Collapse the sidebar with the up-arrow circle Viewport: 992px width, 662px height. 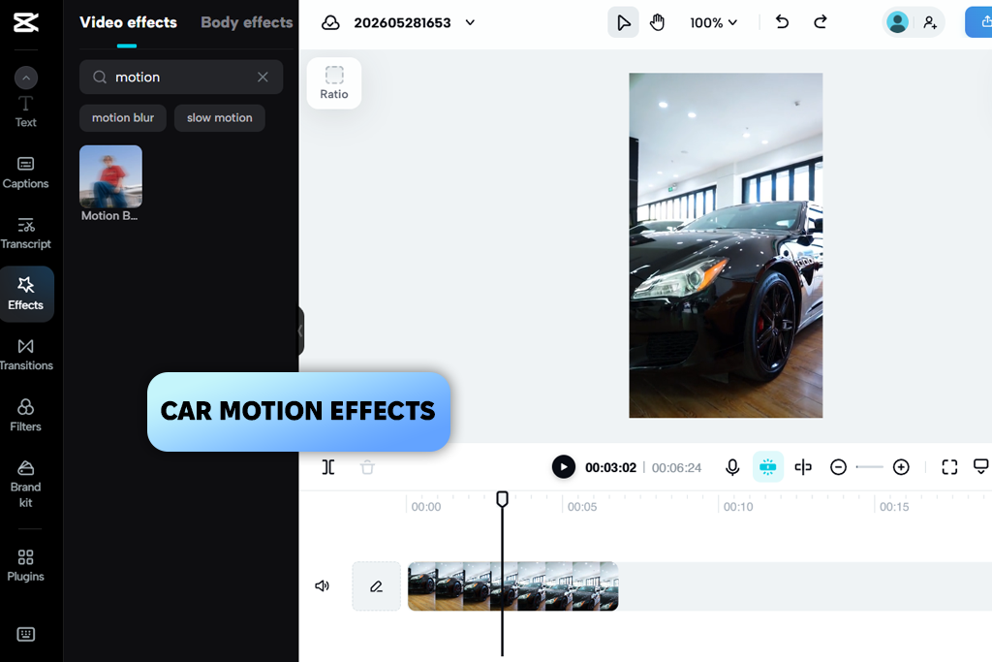26,78
